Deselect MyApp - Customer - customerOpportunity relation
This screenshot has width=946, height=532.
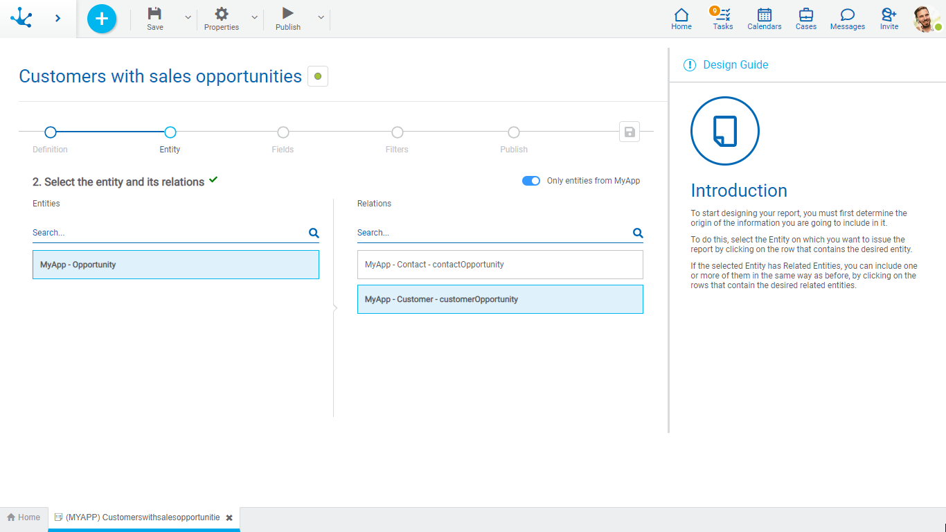[x=500, y=299]
